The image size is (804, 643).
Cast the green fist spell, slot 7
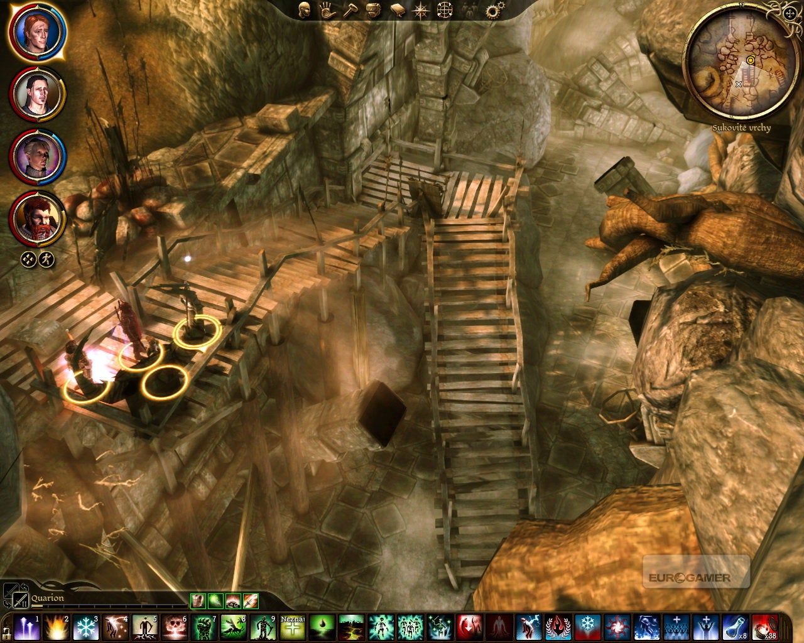(204, 627)
